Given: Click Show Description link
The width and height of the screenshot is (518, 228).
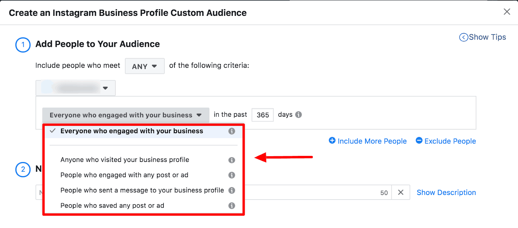Looking at the screenshot, I should pos(446,192).
